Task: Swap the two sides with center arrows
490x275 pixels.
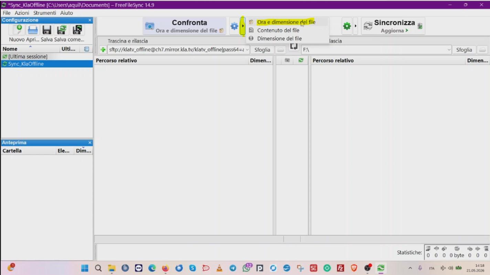Action: (x=294, y=47)
